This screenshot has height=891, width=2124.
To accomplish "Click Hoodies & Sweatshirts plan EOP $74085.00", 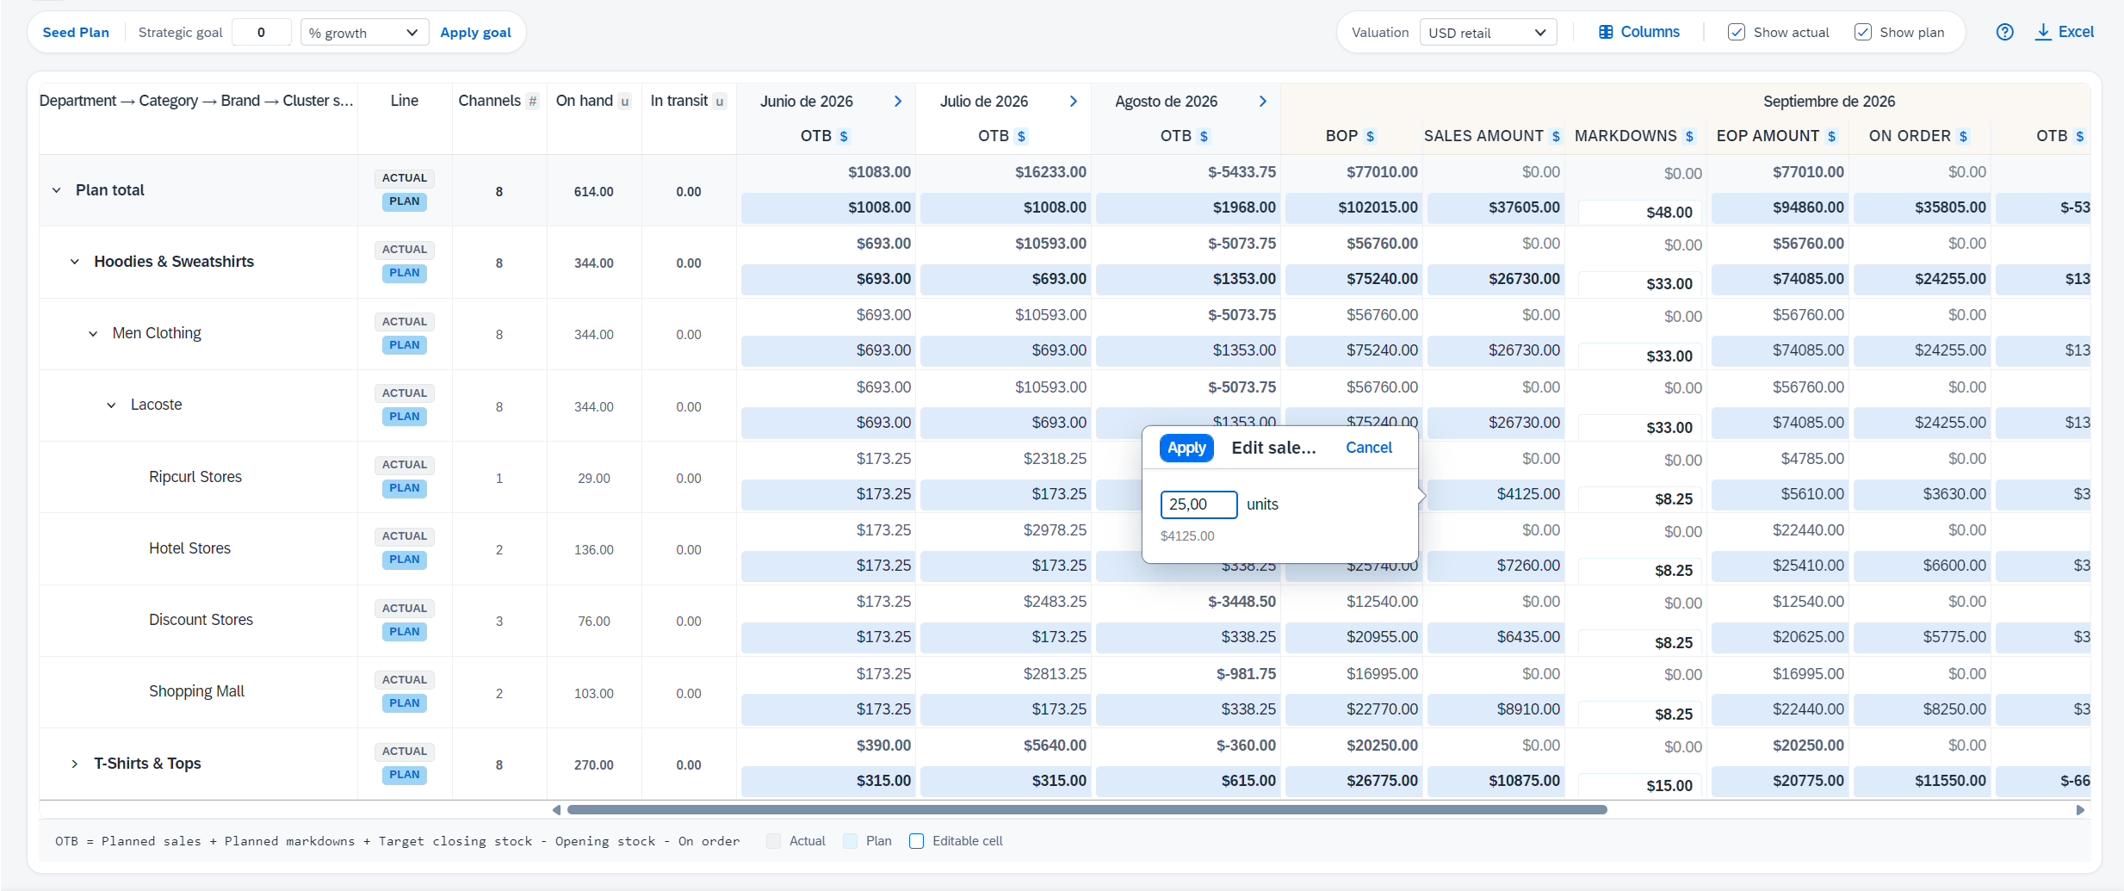I will point(1779,279).
